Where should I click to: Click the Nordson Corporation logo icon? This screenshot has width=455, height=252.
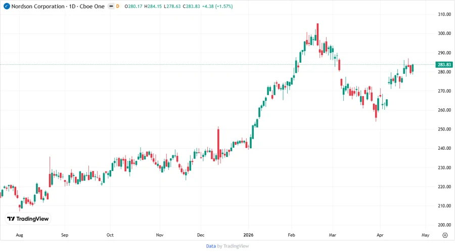pos(7,7)
